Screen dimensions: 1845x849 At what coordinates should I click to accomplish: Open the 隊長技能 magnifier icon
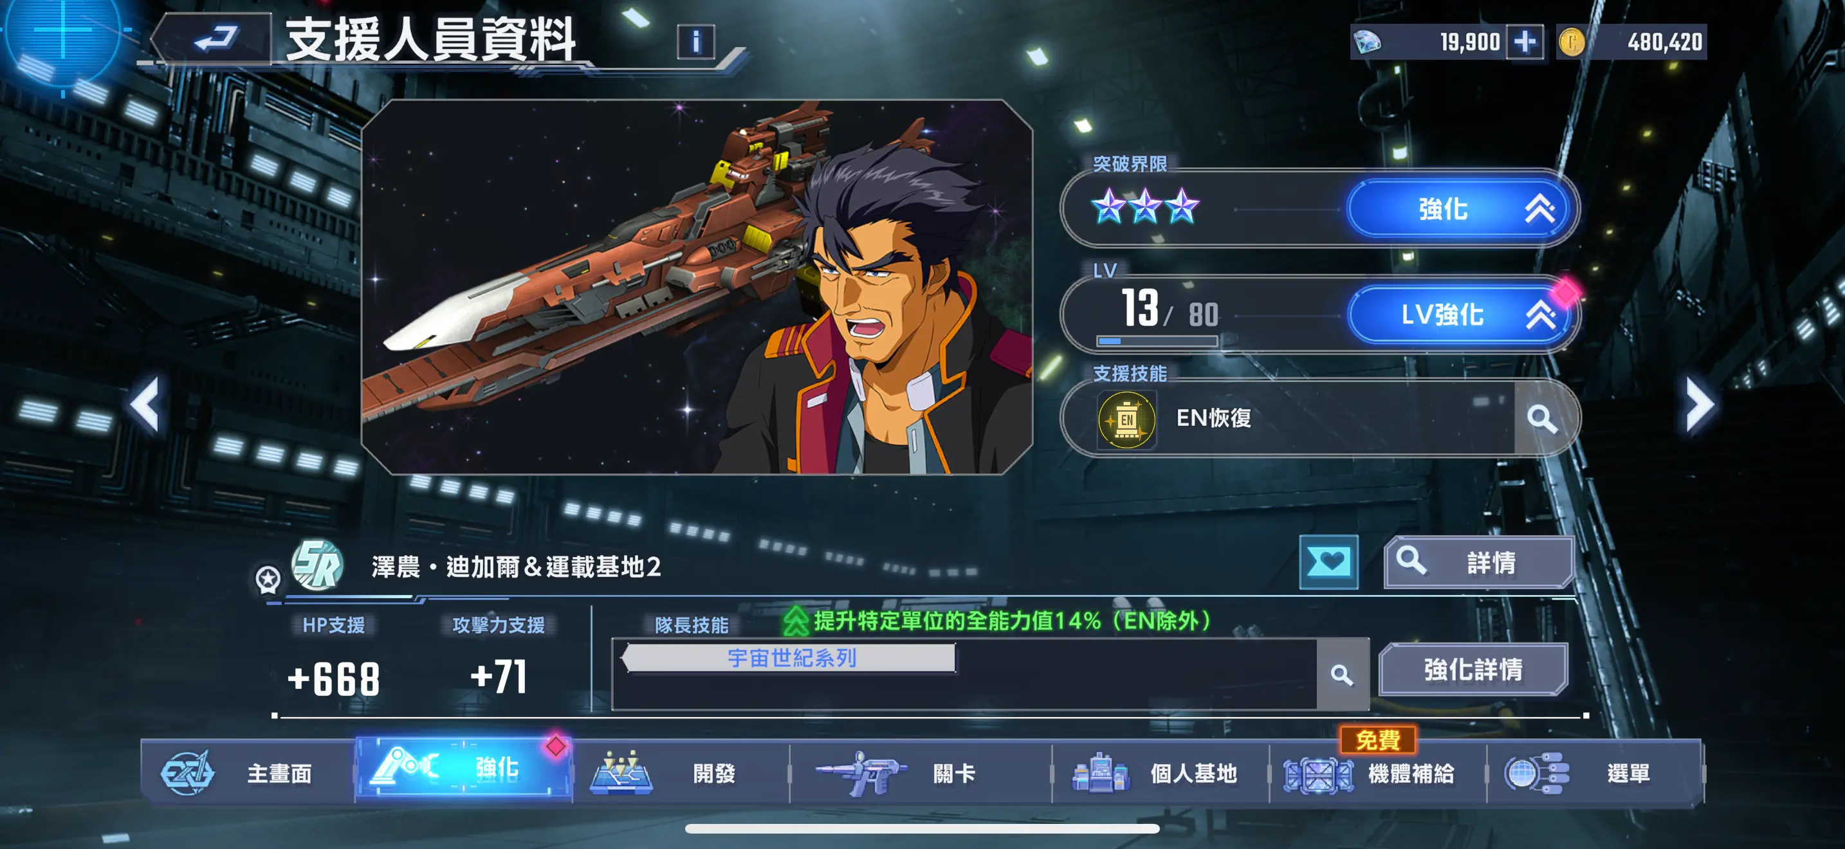(x=1342, y=674)
